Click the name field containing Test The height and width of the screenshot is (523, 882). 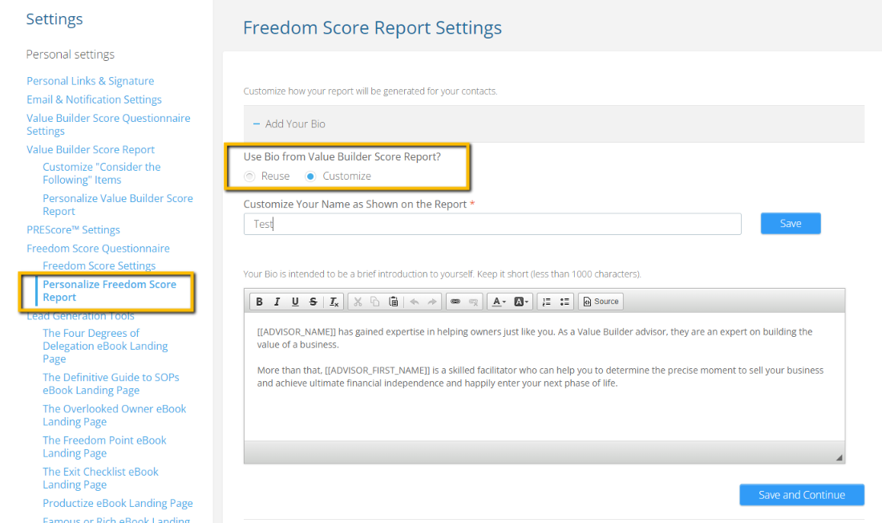[492, 224]
